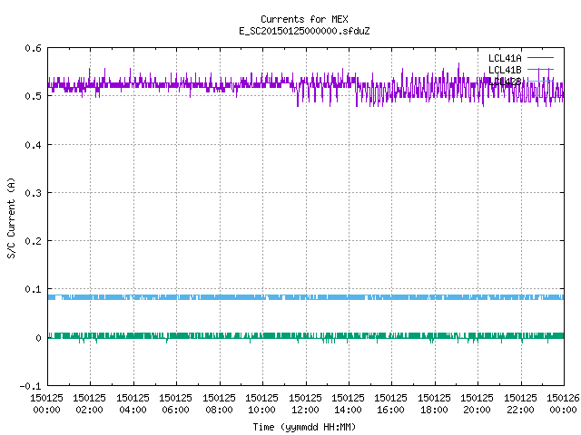
Task: Click the purple line sample beside LCL41A
Action: click(x=540, y=58)
